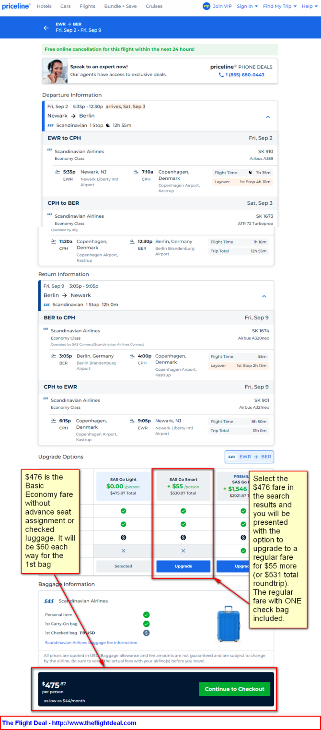The width and height of the screenshot is (321, 730).
Task: Click the SAS Go Light dollar fee icon
Action: click(x=123, y=538)
